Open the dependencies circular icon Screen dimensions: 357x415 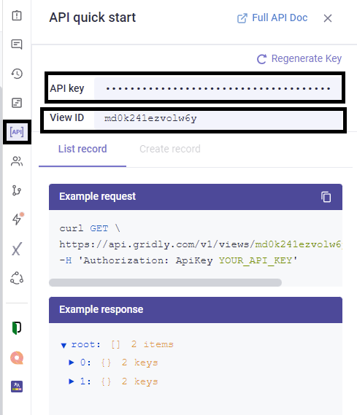click(x=17, y=278)
